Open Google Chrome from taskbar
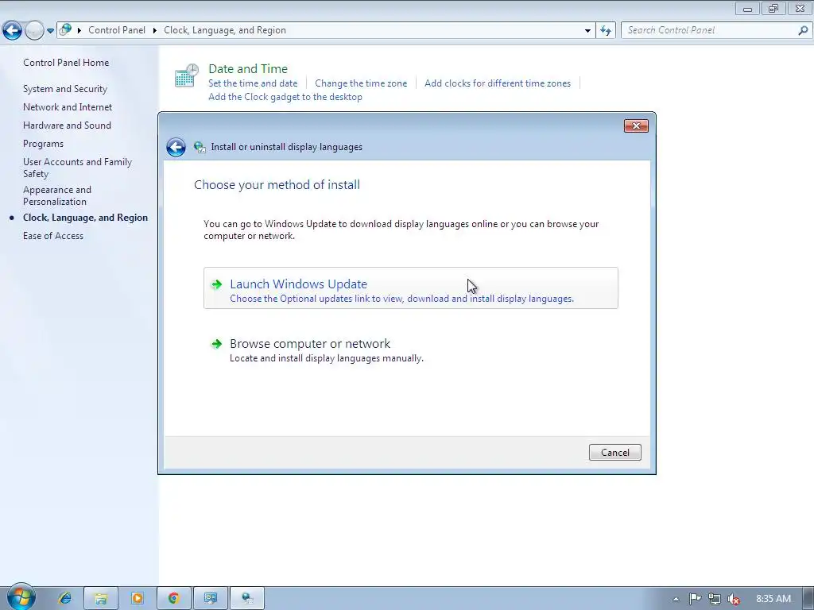 pyautogui.click(x=173, y=598)
